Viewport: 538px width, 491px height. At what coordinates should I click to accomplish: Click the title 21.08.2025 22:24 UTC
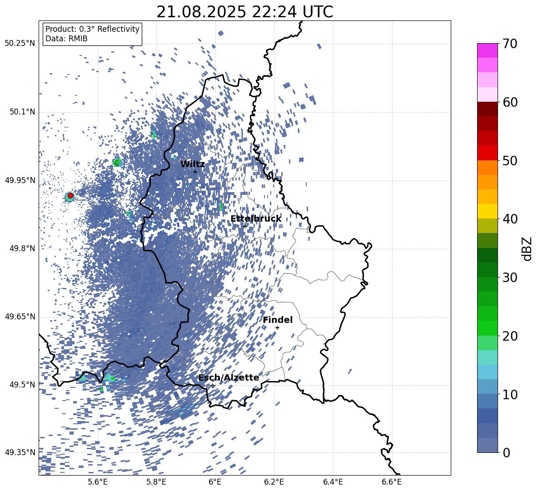(244, 12)
